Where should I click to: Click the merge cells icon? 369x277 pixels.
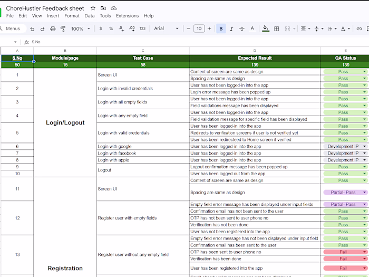click(287, 28)
